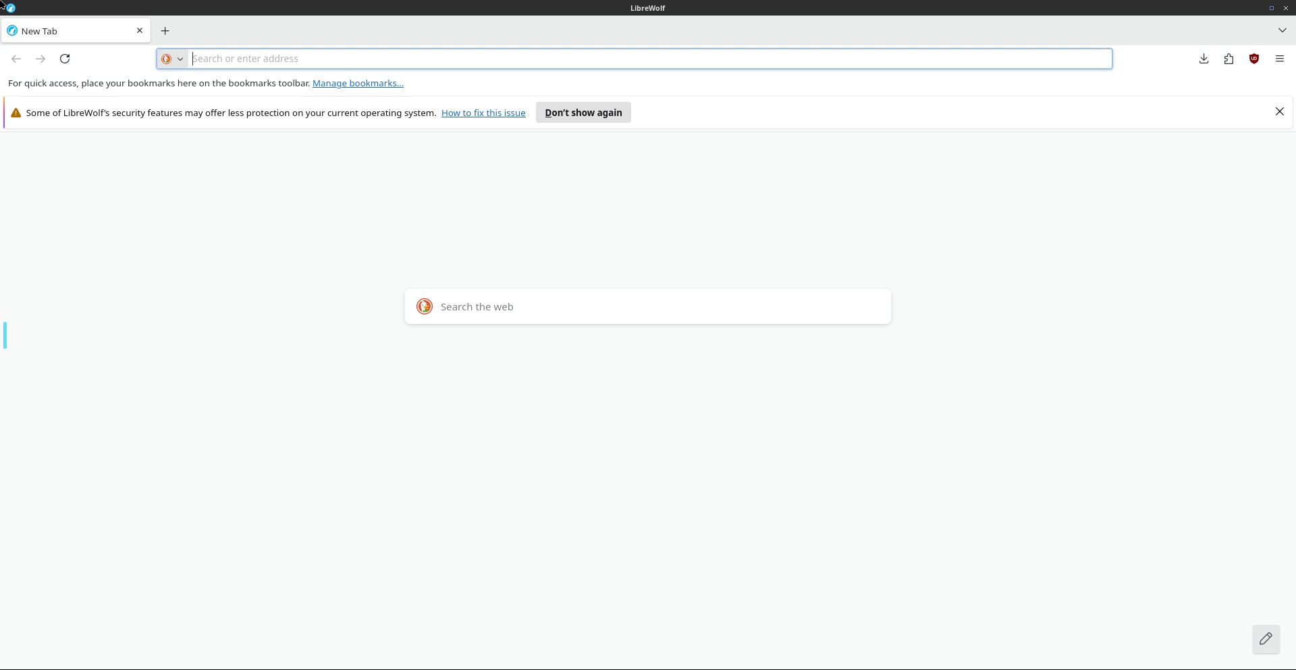The height and width of the screenshot is (670, 1296).
Task: Click the uBlock Origin shield icon
Action: (x=1254, y=59)
